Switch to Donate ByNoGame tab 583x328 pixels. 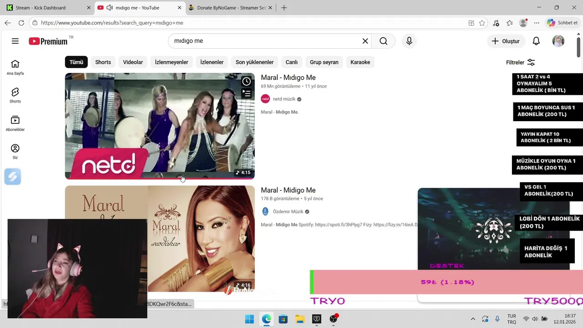click(230, 8)
